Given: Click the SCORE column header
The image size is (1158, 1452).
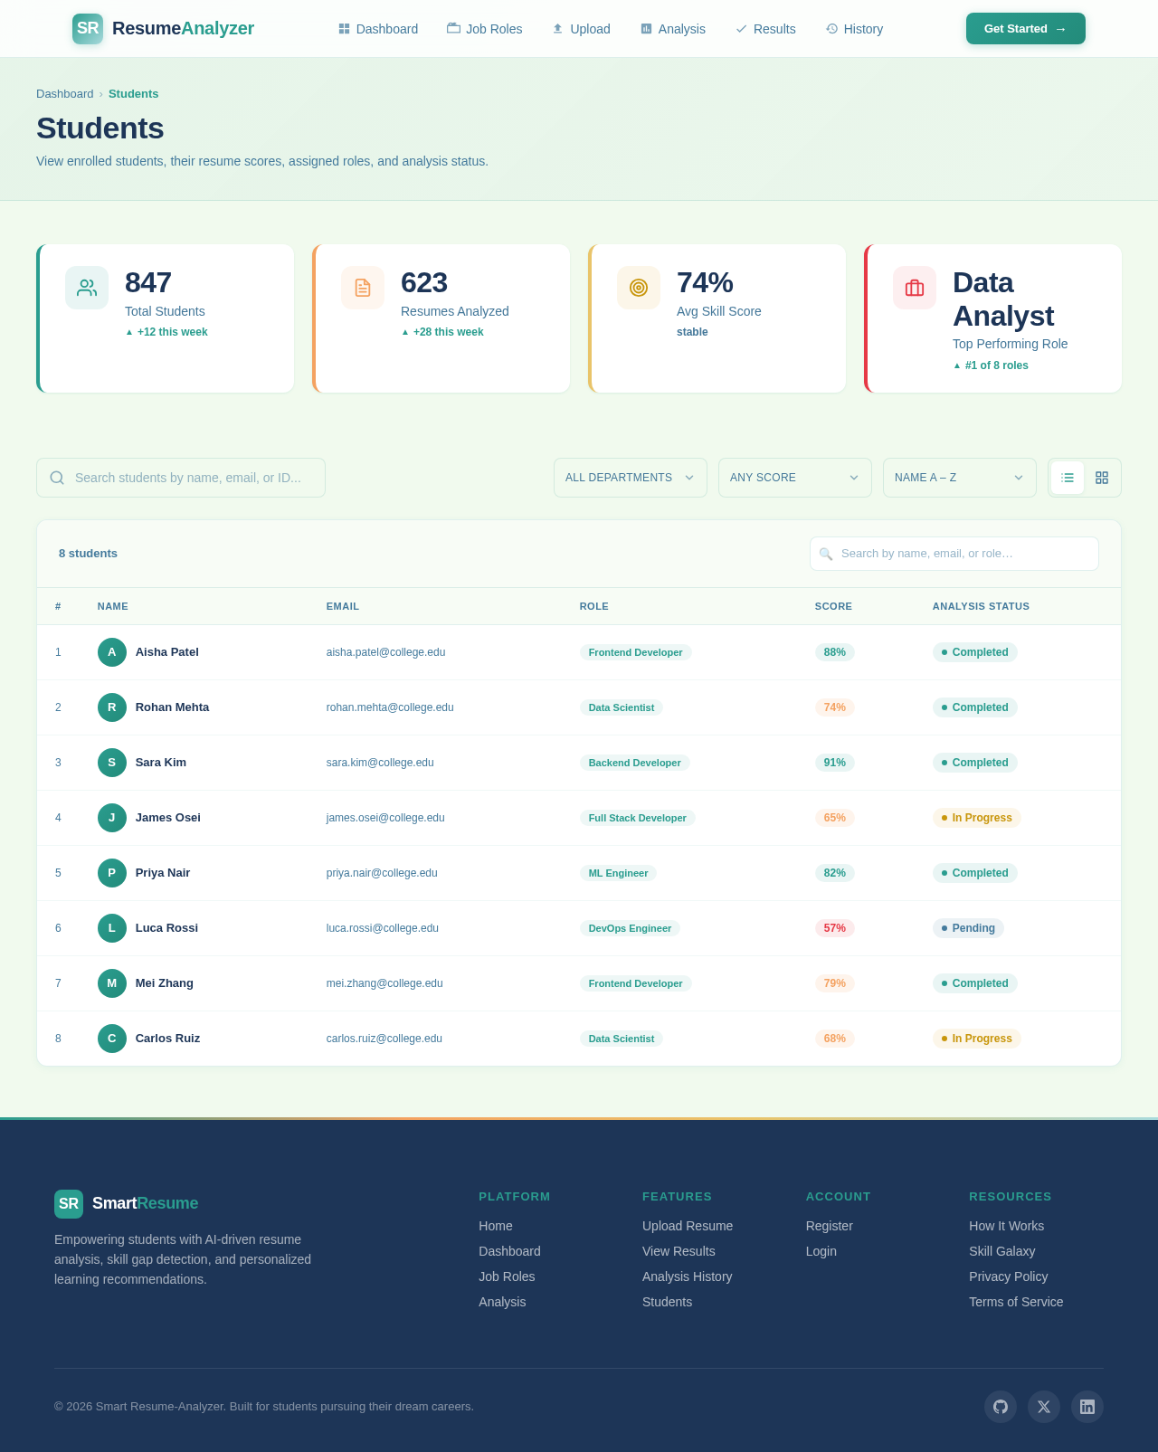Looking at the screenshot, I should 833,606.
